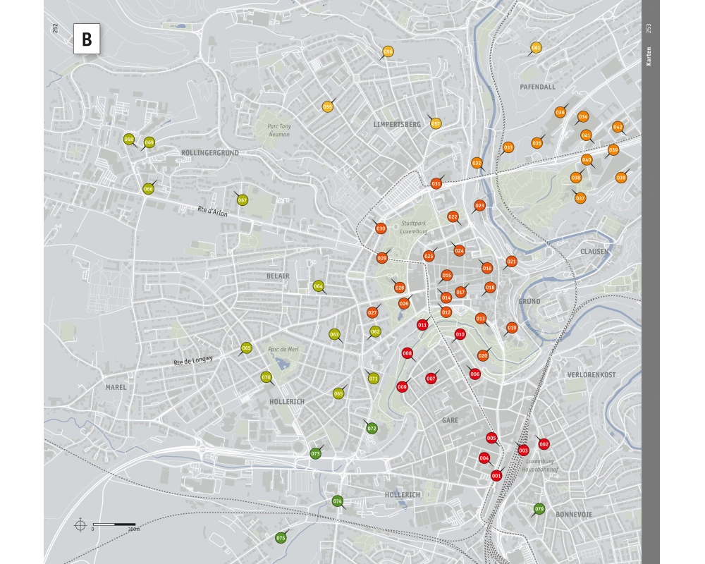Viewport: 705px width, 564px height.
Task: Click marker 064 in Belair
Action: (x=319, y=286)
